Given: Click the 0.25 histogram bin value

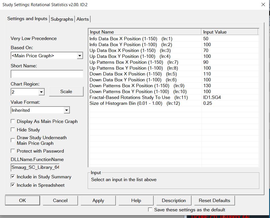Looking at the screenshot, I should [x=207, y=103].
